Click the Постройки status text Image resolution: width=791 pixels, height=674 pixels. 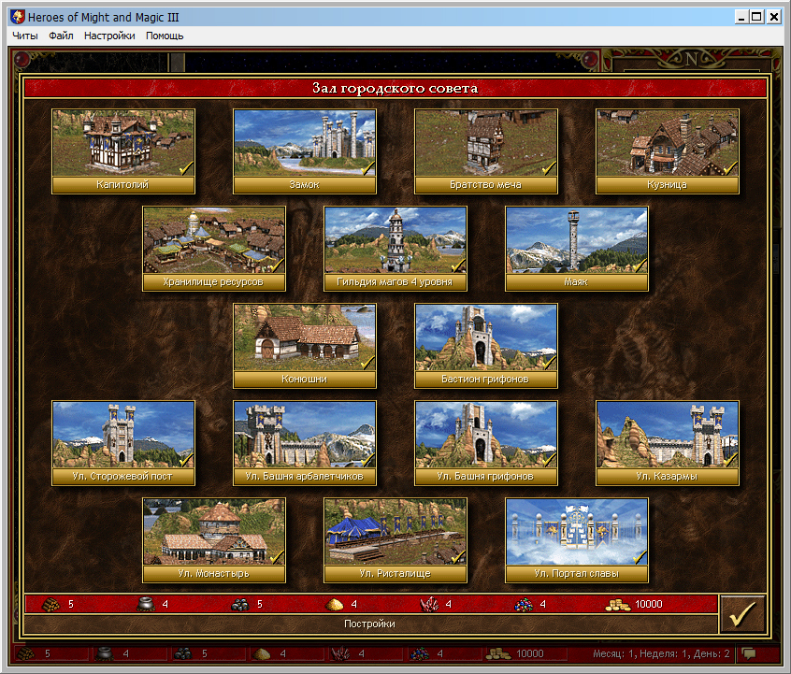[369, 624]
